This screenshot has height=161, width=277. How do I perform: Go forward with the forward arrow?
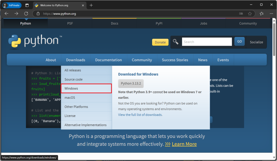tap(16, 13)
